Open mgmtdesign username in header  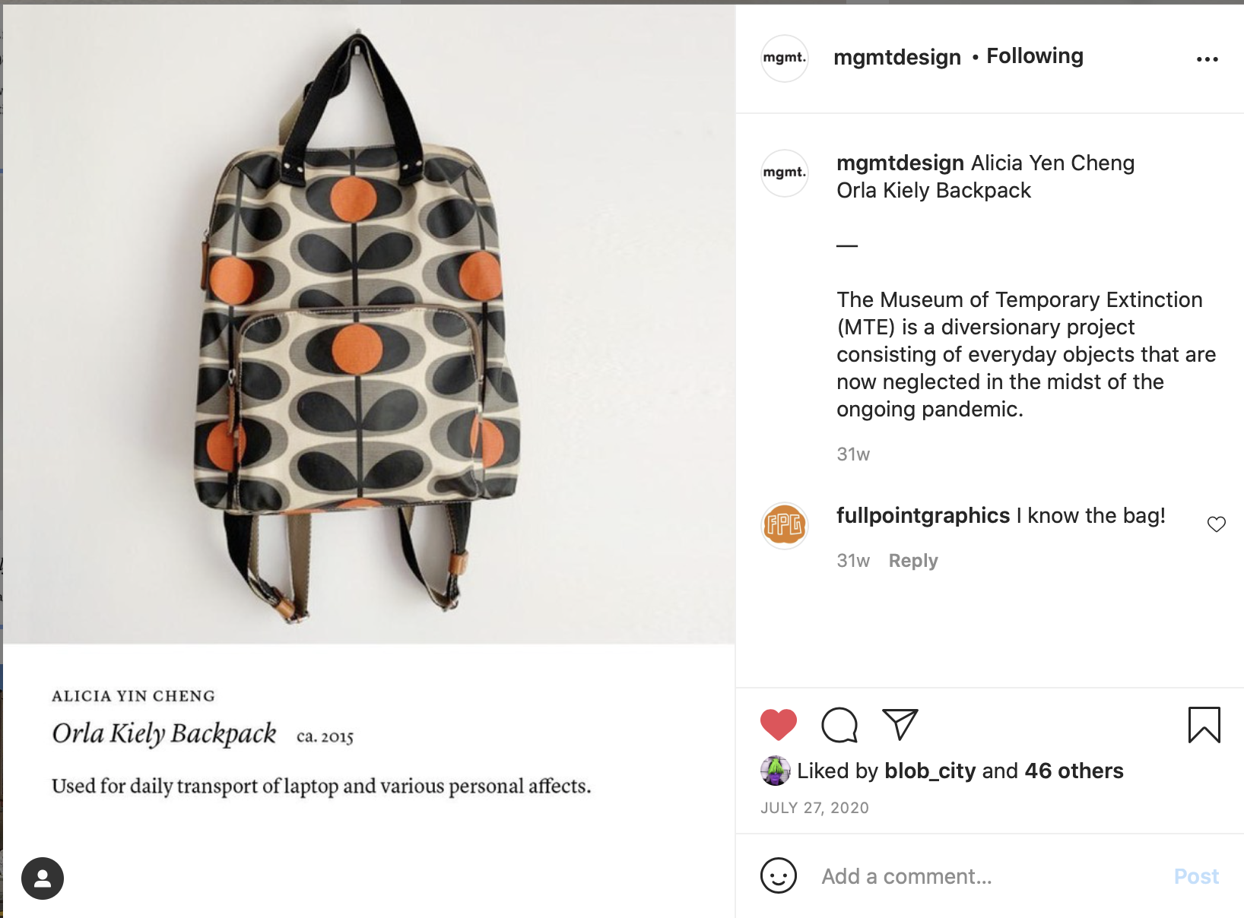[897, 57]
